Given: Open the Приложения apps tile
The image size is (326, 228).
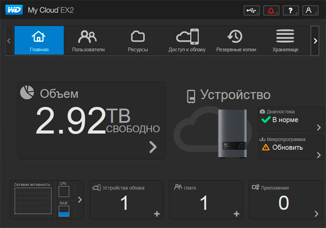Looking at the screenshot, I should click(284, 200).
